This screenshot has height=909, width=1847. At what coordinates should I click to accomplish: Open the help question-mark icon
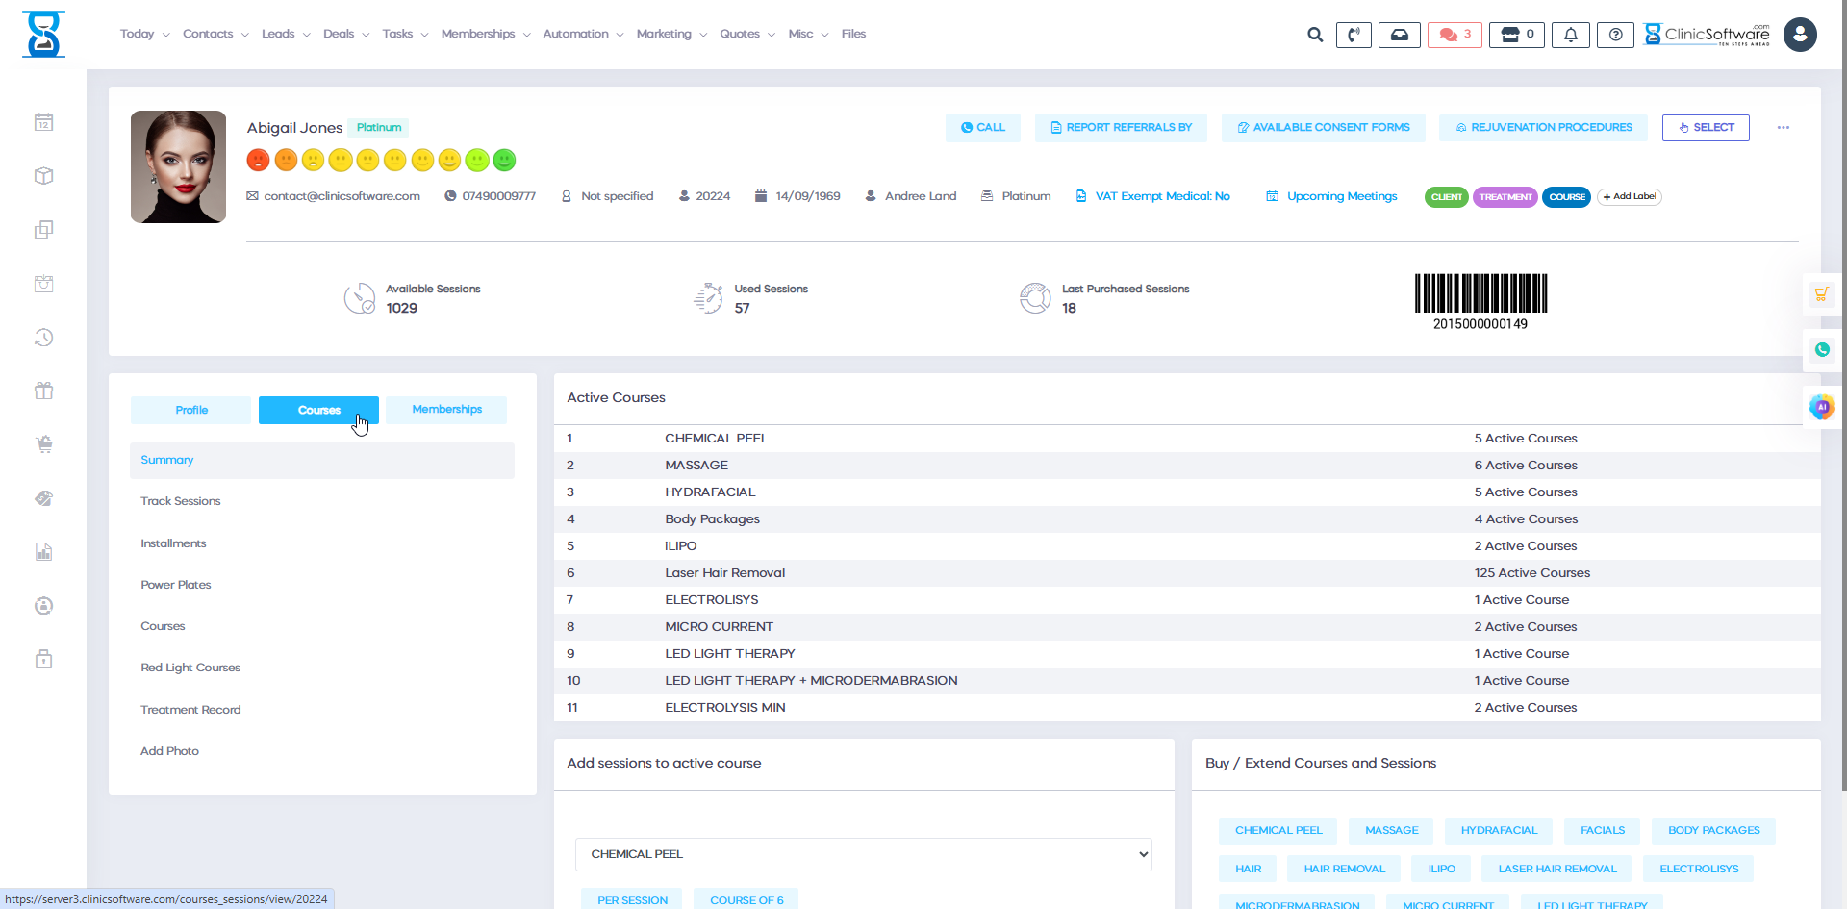pyautogui.click(x=1615, y=34)
